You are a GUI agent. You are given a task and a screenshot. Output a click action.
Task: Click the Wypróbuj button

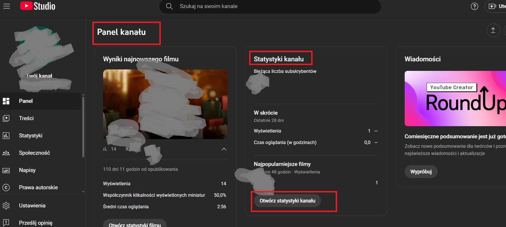point(421,172)
